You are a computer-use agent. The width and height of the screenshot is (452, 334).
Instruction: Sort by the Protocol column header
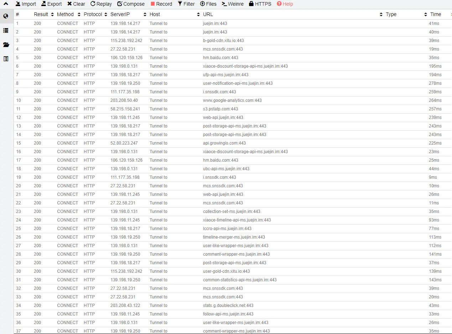coord(95,14)
